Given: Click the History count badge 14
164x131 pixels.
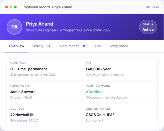Looking at the screenshot, I should pyautogui.click(x=49, y=46).
